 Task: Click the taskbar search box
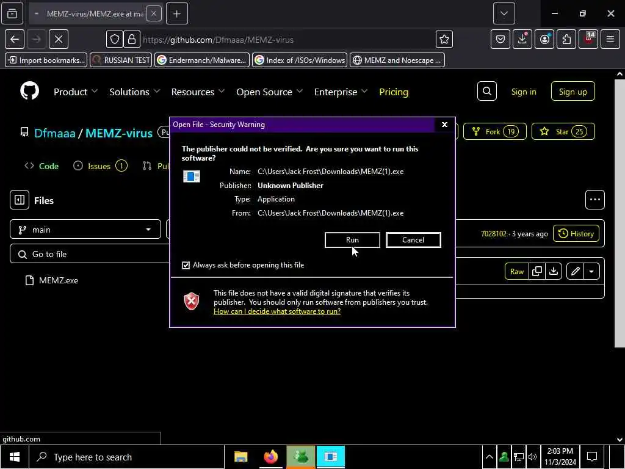tap(127, 457)
